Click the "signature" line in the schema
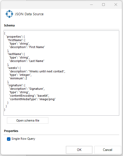The image size is (123, 156). coord(17,85)
